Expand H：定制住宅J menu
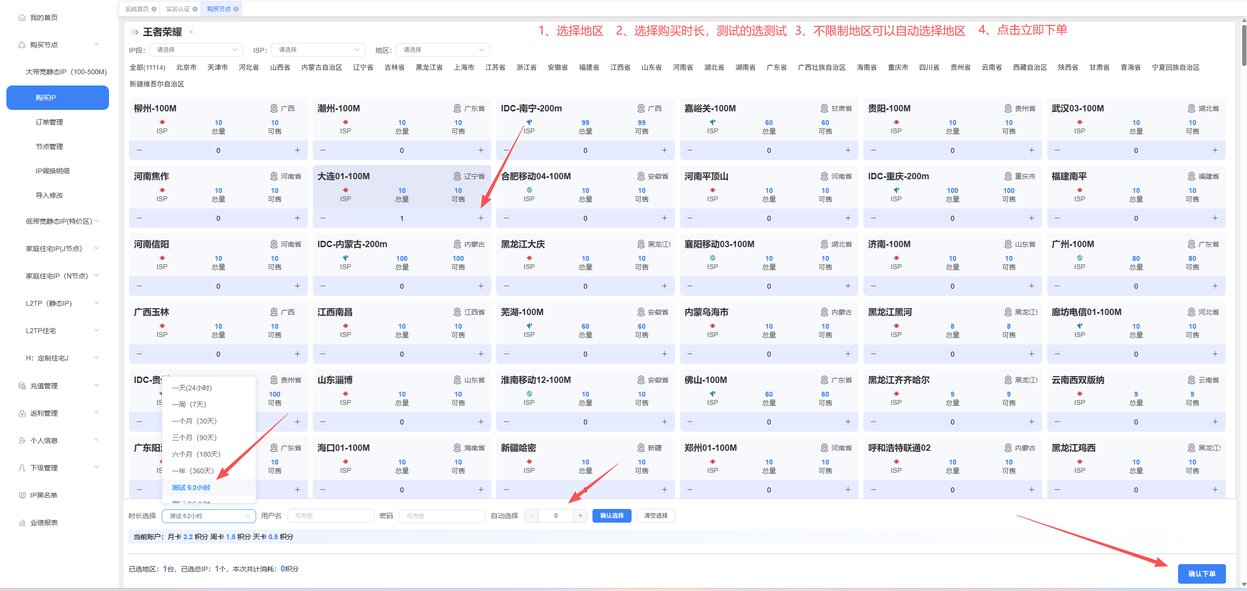This screenshot has width=1247, height=591. tap(96, 358)
